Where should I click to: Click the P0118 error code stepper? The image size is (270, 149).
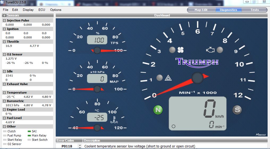coord(80,146)
